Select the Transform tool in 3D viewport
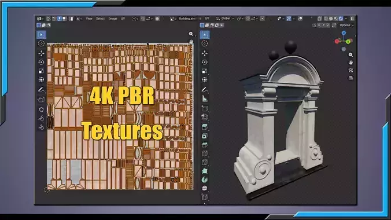Image resolution: width=391 pixels, height=220 pixels. point(205,80)
